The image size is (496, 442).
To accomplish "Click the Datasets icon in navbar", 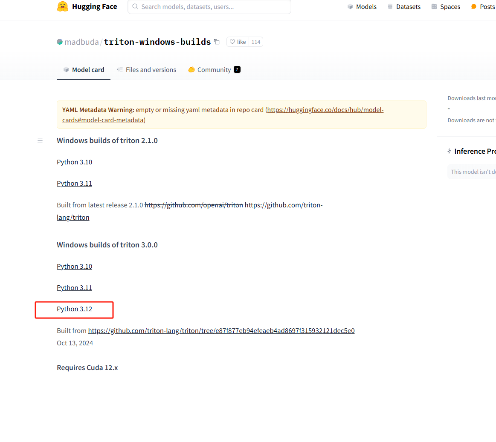I will [x=390, y=7].
